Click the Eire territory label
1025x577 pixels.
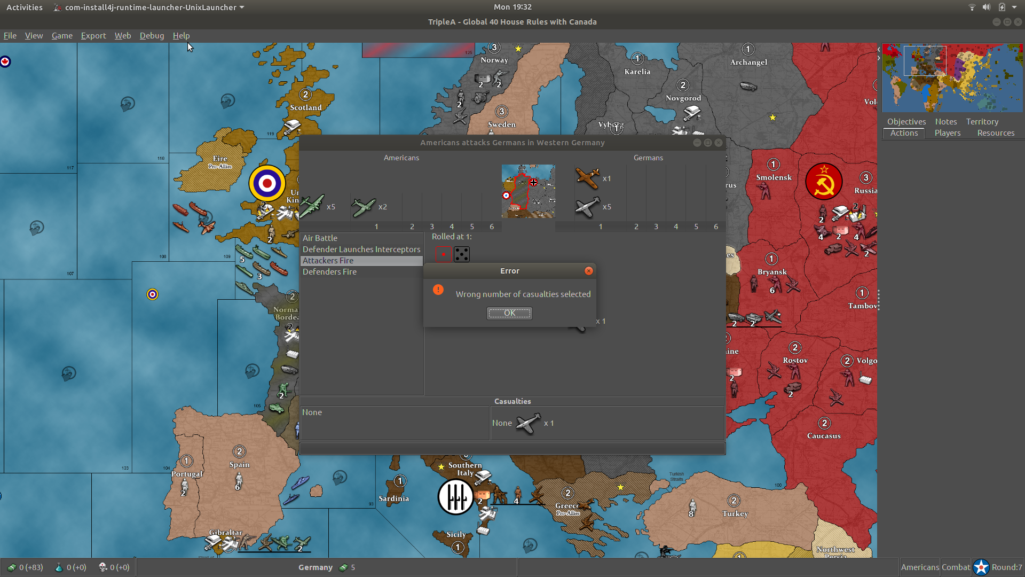point(220,159)
